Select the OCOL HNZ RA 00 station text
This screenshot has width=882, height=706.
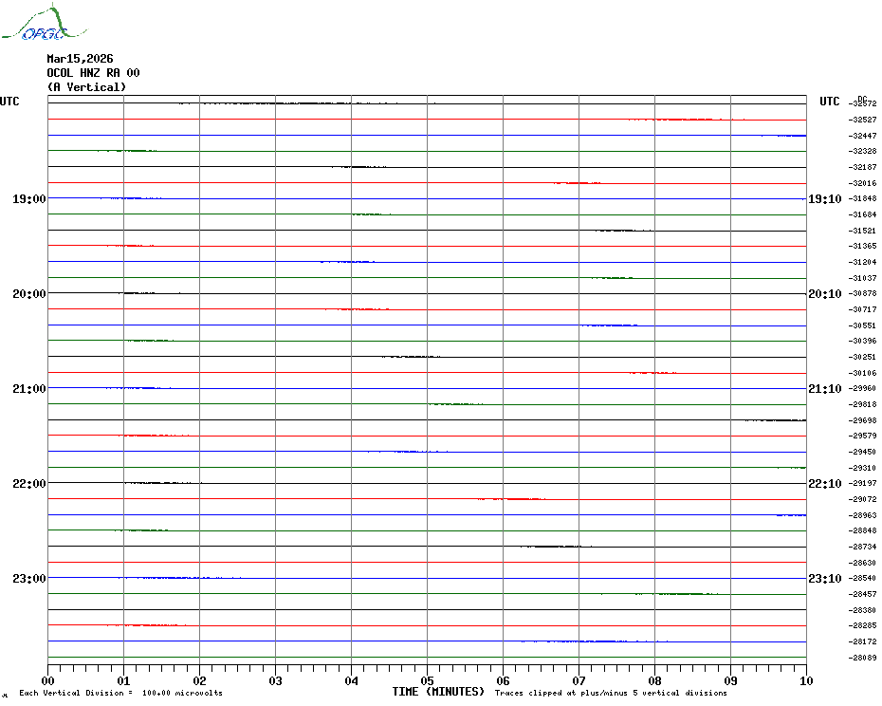(93, 73)
